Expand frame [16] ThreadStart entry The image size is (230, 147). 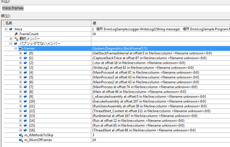click(21, 130)
